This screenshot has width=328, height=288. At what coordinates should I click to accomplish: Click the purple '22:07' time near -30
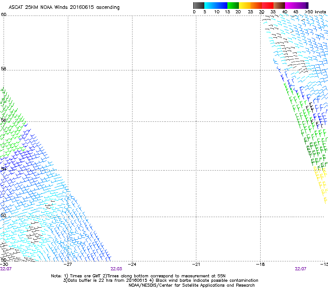(x=6, y=269)
